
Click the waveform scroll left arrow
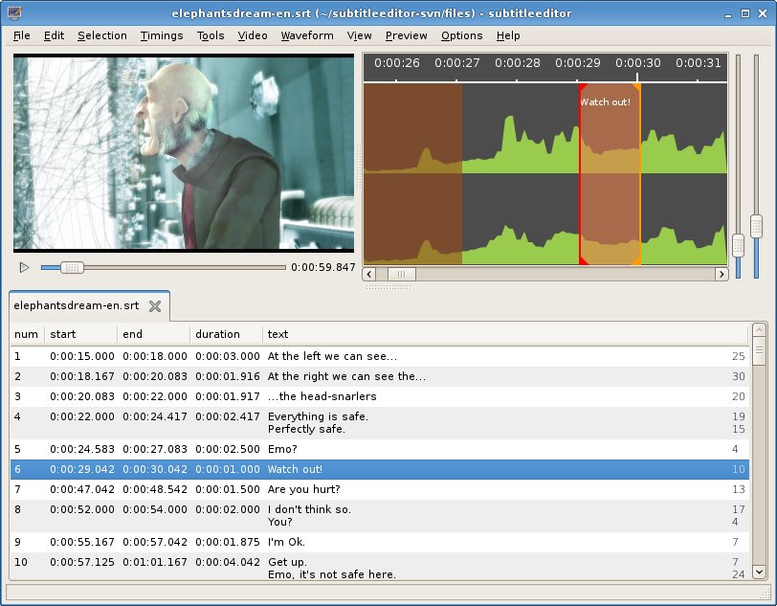369,274
